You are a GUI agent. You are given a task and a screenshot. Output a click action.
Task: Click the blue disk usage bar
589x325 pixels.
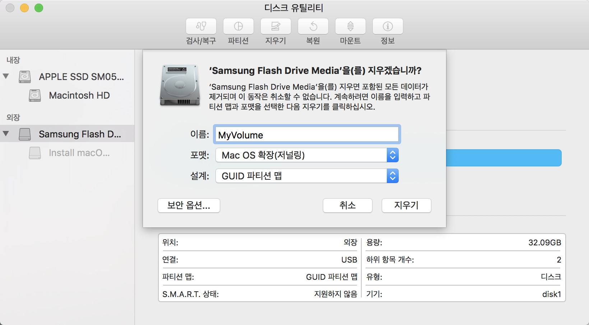pyautogui.click(x=504, y=158)
